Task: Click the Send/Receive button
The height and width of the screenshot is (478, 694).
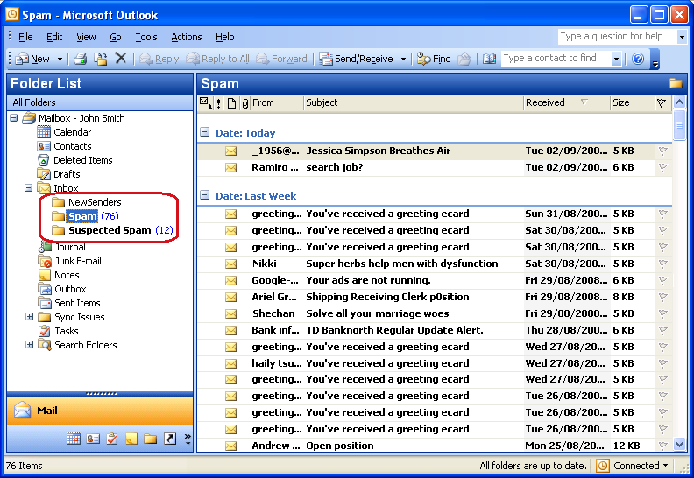Action: pyautogui.click(x=357, y=59)
